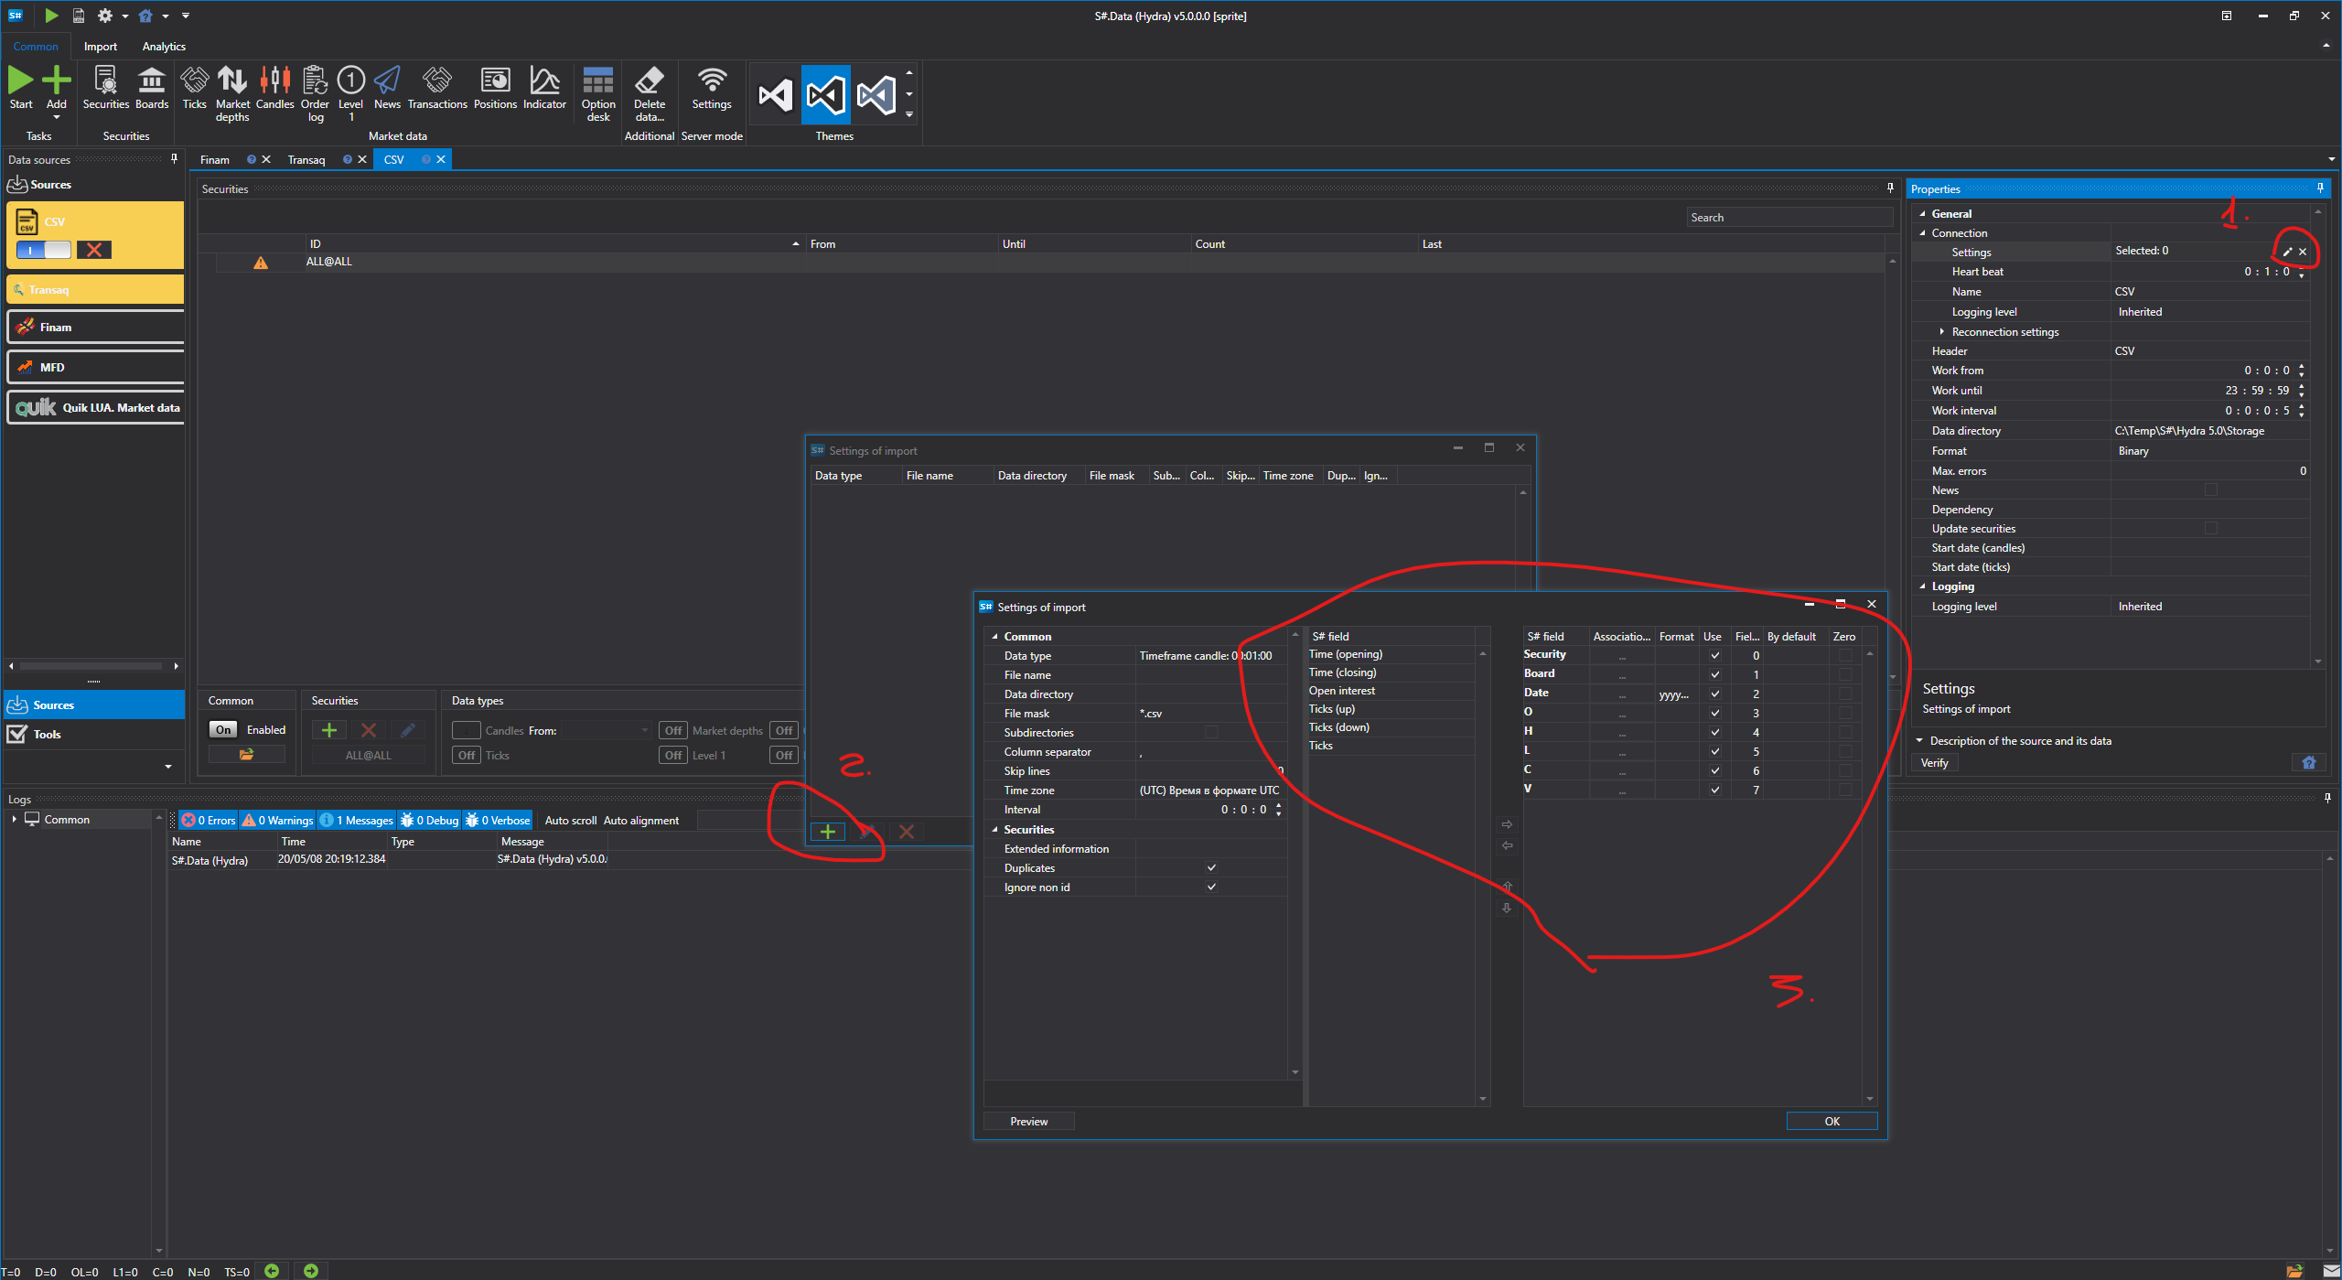
Task: Open the Boards ribbon icon
Action: pos(152,81)
